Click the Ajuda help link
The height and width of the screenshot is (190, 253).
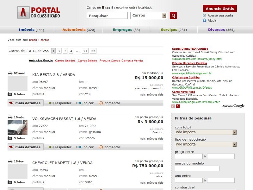tap(212, 20)
